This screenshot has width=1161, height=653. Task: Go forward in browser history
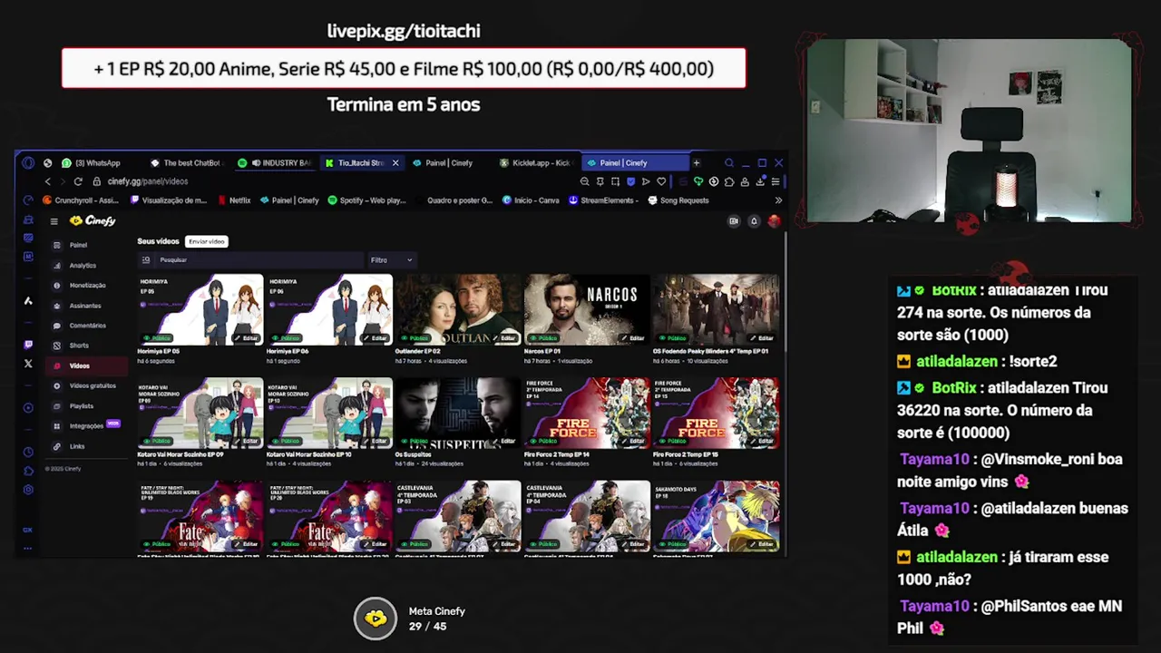[63, 181]
